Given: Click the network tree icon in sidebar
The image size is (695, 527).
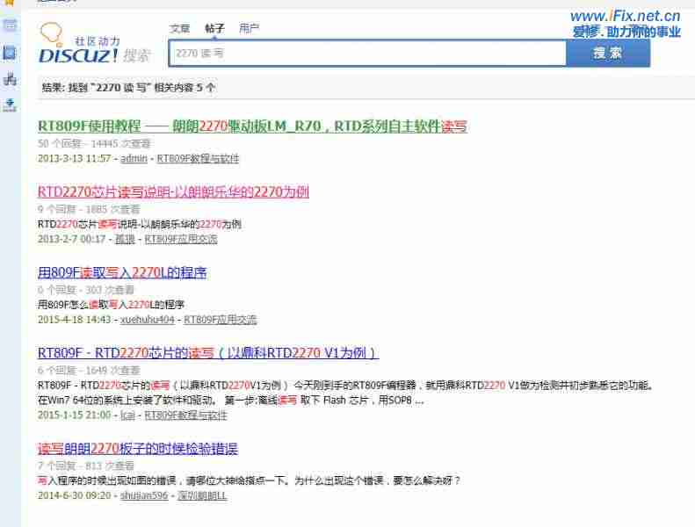Looking at the screenshot, I should [10, 79].
